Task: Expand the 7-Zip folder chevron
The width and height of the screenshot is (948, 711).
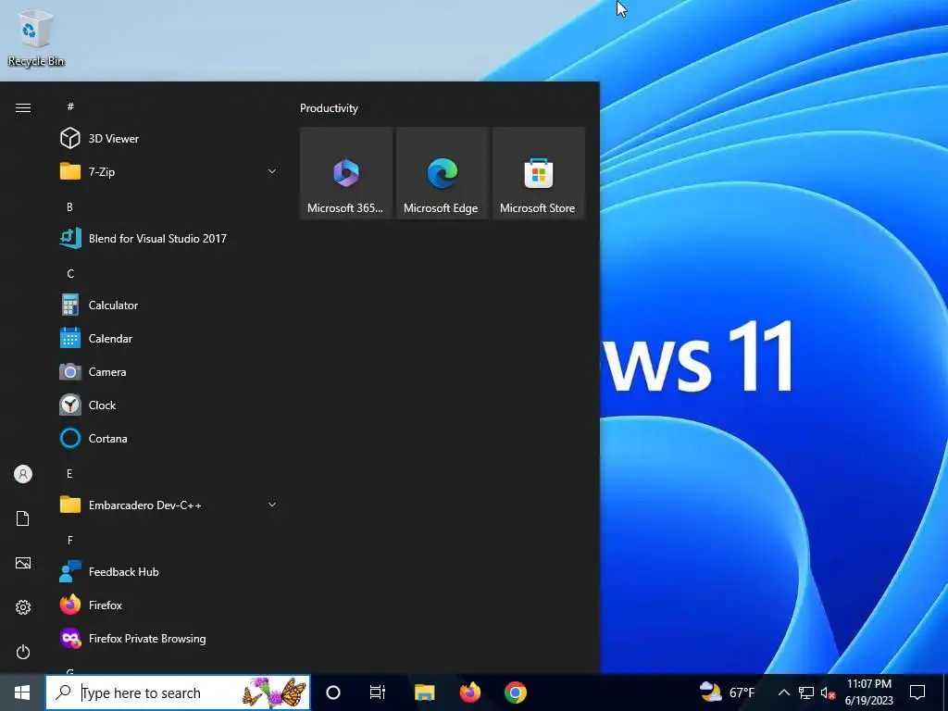Action: [272, 171]
